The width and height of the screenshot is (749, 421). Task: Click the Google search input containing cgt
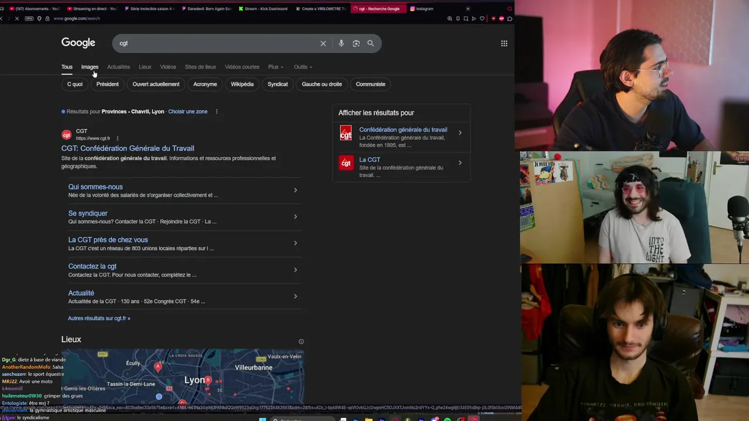[217, 43]
